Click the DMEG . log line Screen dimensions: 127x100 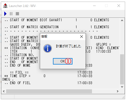click(8, 79)
